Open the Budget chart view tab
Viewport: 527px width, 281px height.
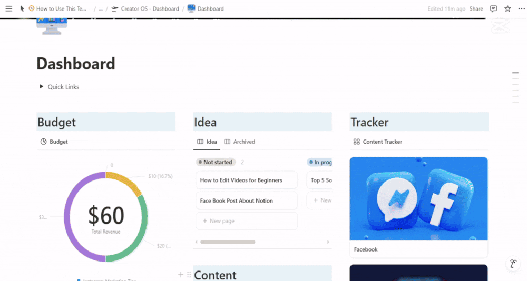tap(54, 142)
